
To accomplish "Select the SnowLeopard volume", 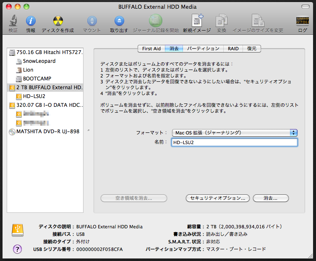I will 45,61.
